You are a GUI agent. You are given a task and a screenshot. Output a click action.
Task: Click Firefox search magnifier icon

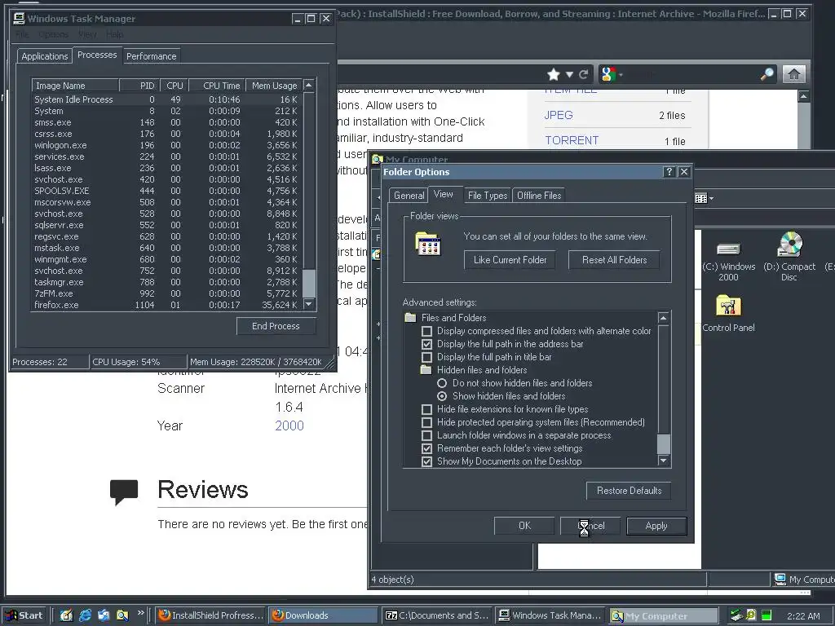[767, 74]
